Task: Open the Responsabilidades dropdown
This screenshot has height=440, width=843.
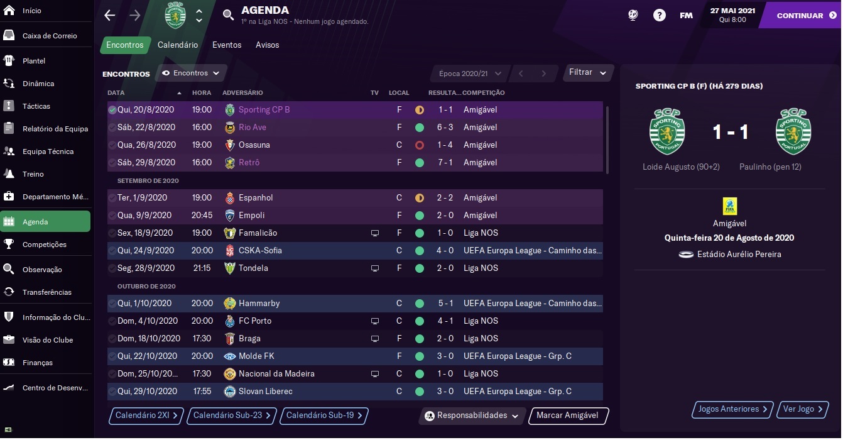Action: [x=472, y=415]
